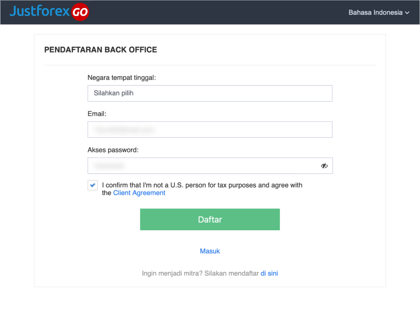Expand the 'Silahkan pilih' country dropdown
420x309 pixels.
click(210, 93)
